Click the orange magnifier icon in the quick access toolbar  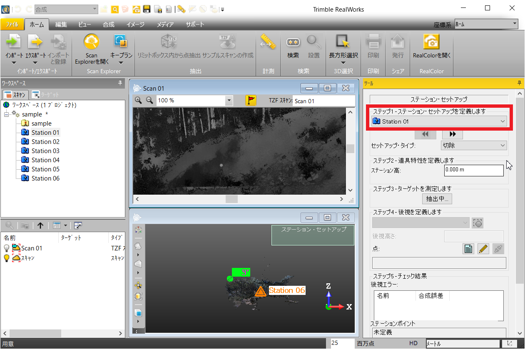pos(114,9)
